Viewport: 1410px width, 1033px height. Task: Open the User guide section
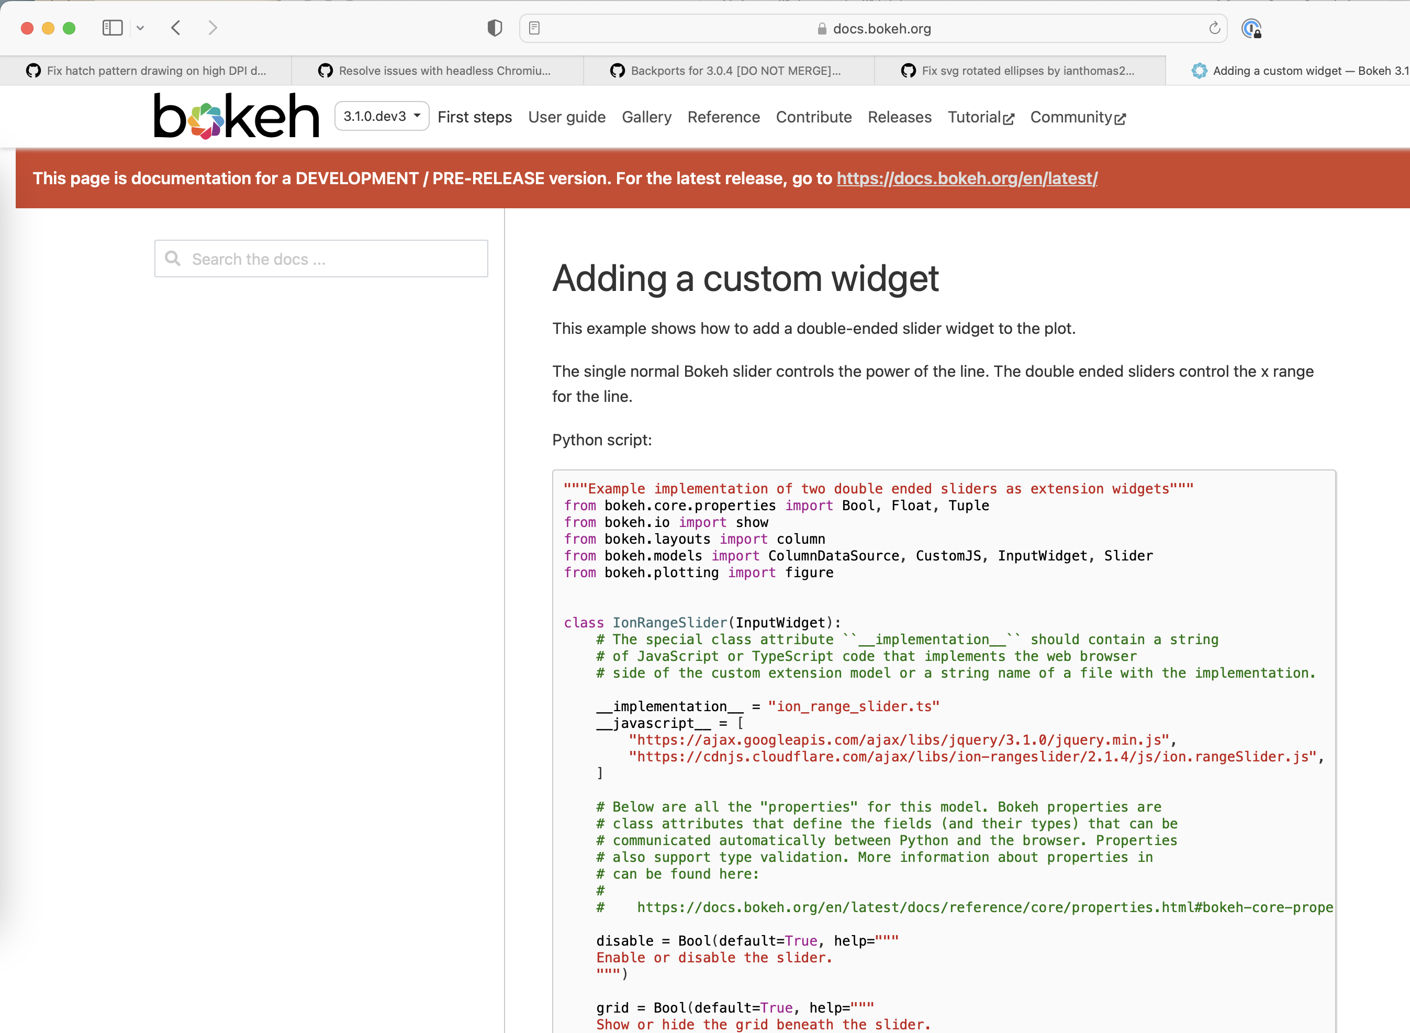pyautogui.click(x=566, y=117)
